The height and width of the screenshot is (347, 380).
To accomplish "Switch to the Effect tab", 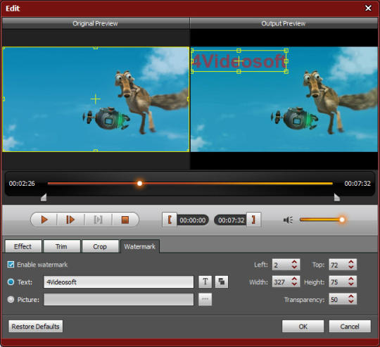I will pos(23,246).
